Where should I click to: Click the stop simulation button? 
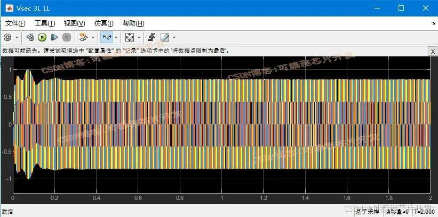click(67, 37)
